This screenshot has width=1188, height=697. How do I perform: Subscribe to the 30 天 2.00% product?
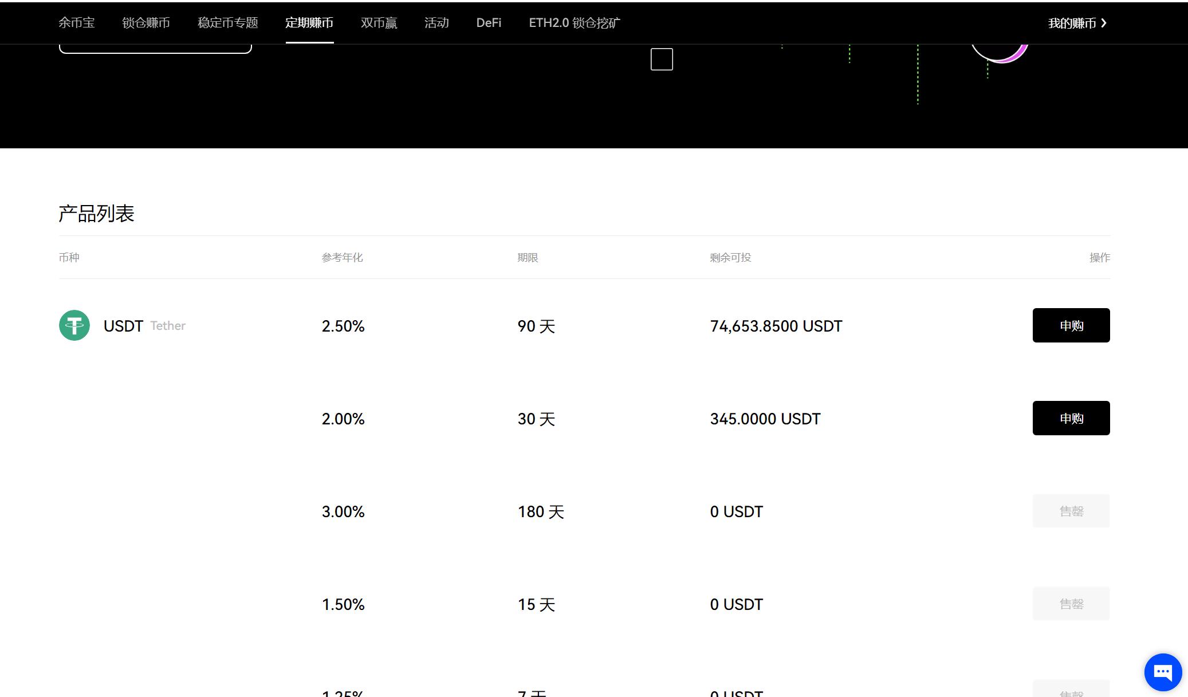[1071, 418]
